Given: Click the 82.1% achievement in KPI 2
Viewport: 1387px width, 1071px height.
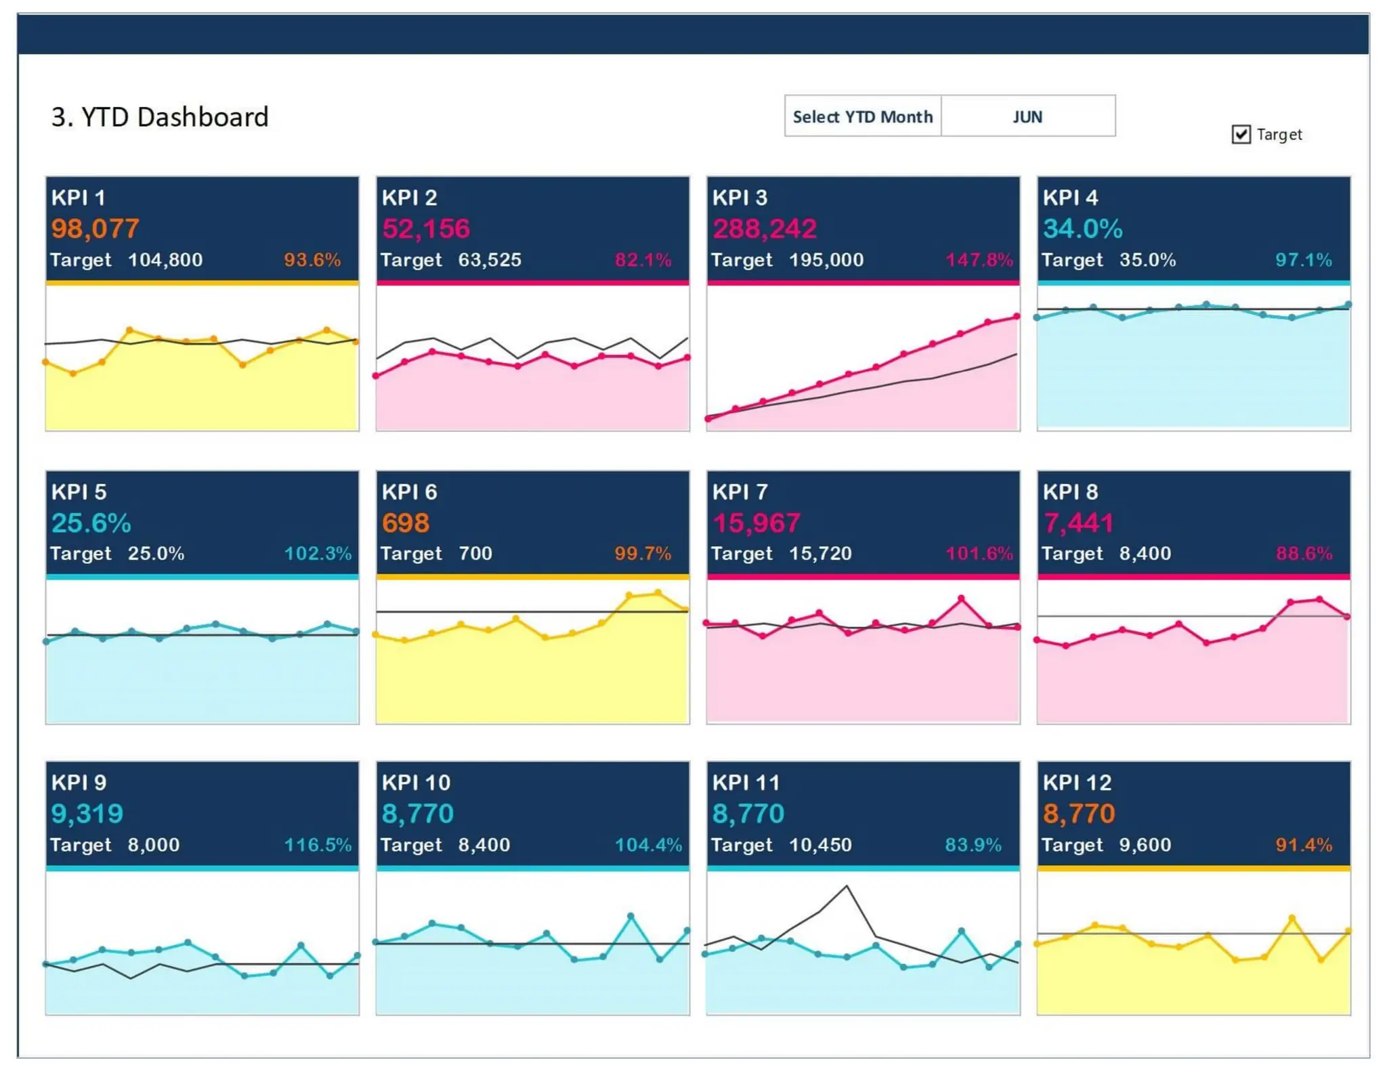Looking at the screenshot, I should click(643, 260).
